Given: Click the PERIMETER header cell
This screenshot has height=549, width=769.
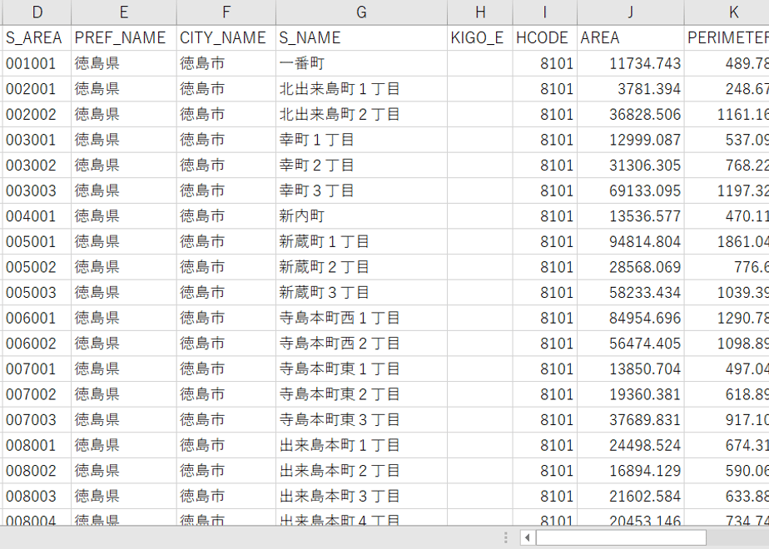Looking at the screenshot, I should pyautogui.click(x=727, y=37).
